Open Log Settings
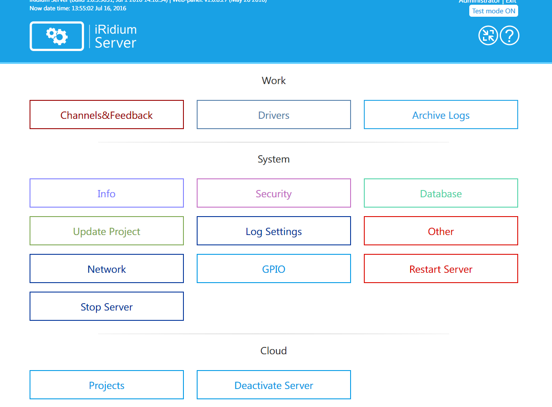The image size is (552, 407). click(x=274, y=231)
